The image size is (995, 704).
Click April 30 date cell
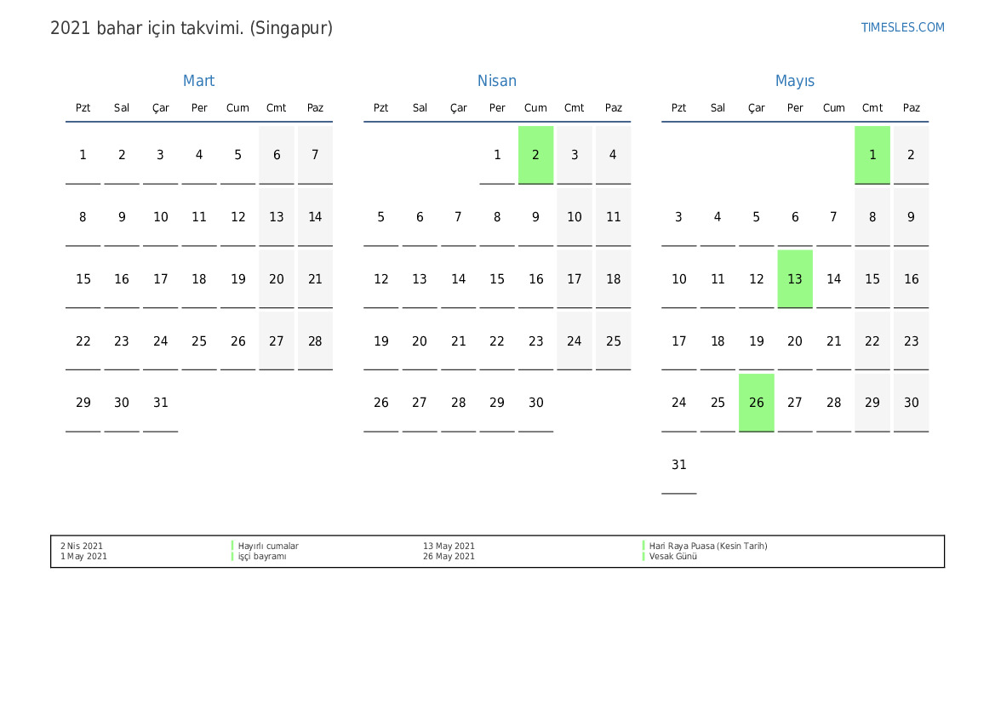(x=535, y=403)
